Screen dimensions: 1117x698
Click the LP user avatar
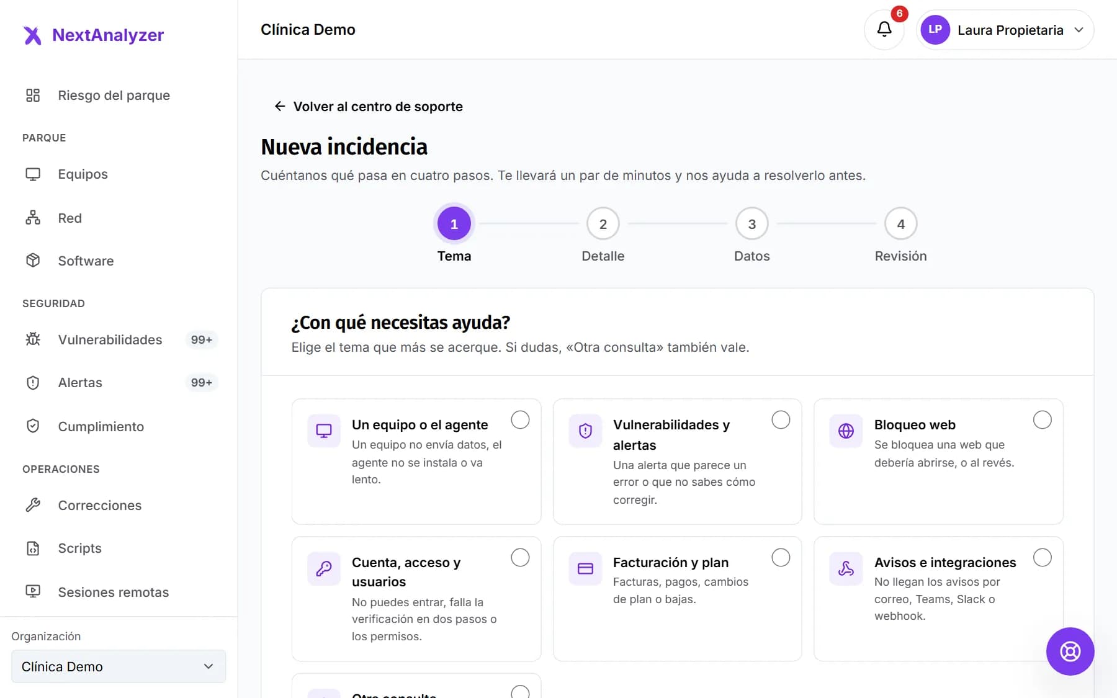pyautogui.click(x=935, y=29)
